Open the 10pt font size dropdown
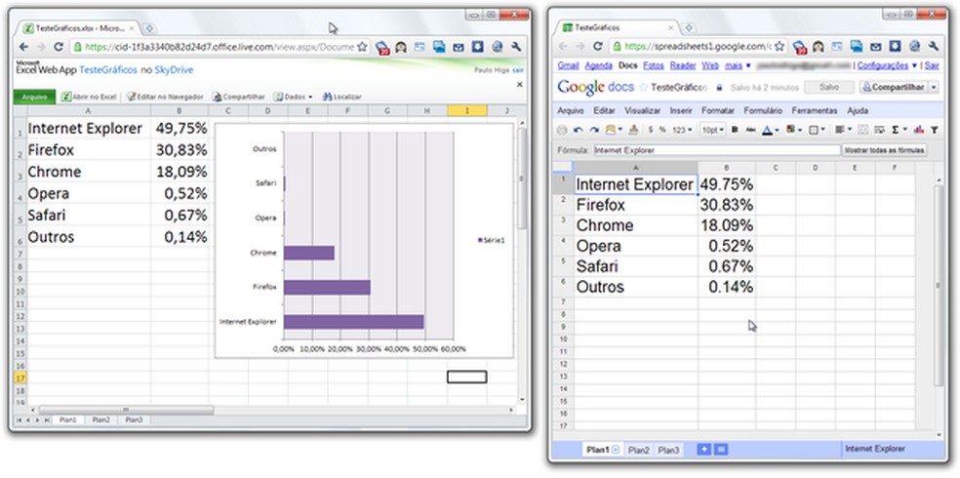The height and width of the screenshot is (478, 960). (x=712, y=130)
